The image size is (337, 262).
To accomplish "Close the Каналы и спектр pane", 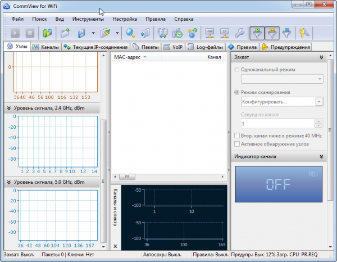I will (115, 246).
